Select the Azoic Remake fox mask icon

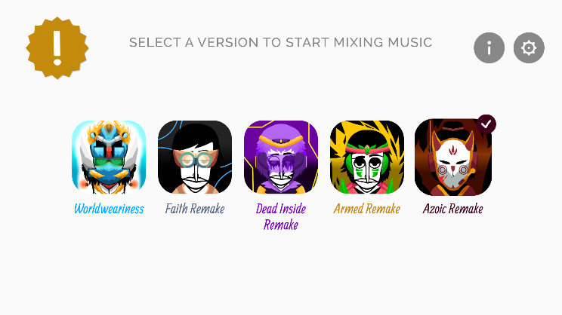pos(453,157)
